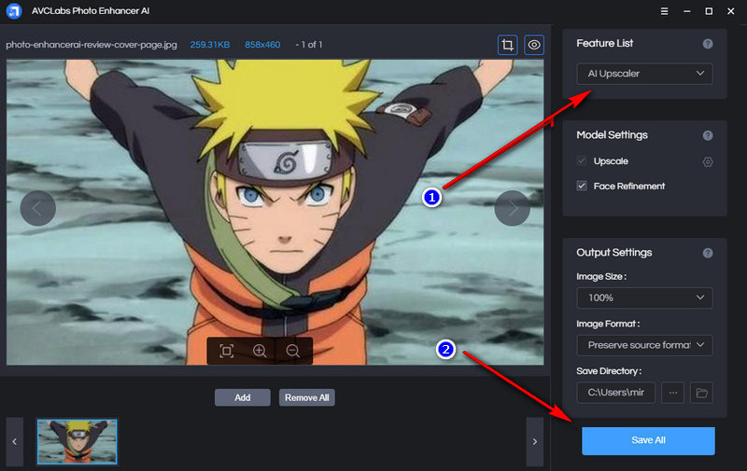Open the save folder icon
This screenshot has height=471, width=747.
[701, 393]
